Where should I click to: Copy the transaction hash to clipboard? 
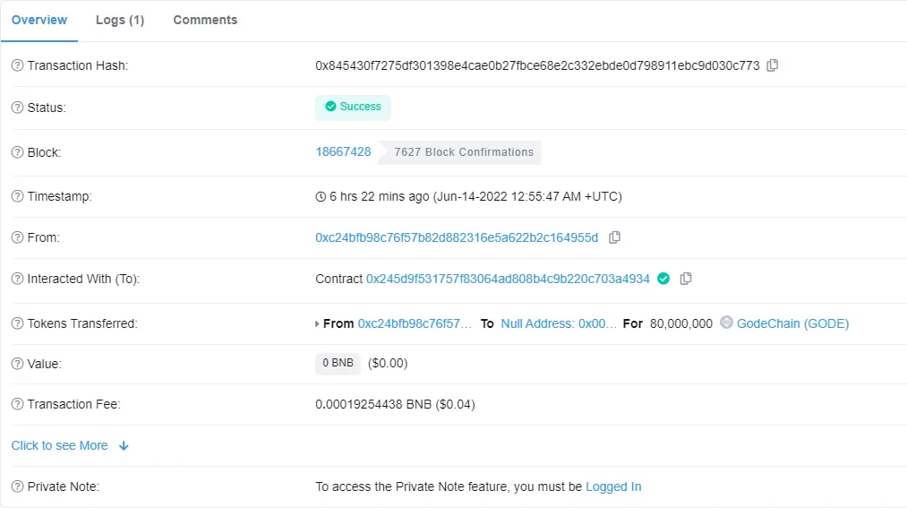pos(772,65)
